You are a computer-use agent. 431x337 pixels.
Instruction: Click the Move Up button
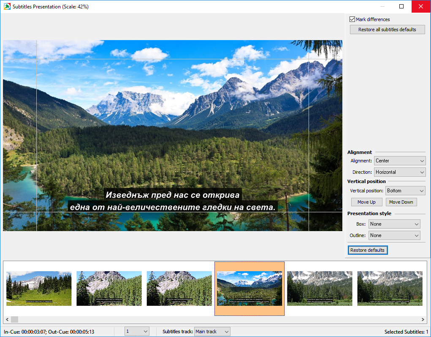(366, 202)
